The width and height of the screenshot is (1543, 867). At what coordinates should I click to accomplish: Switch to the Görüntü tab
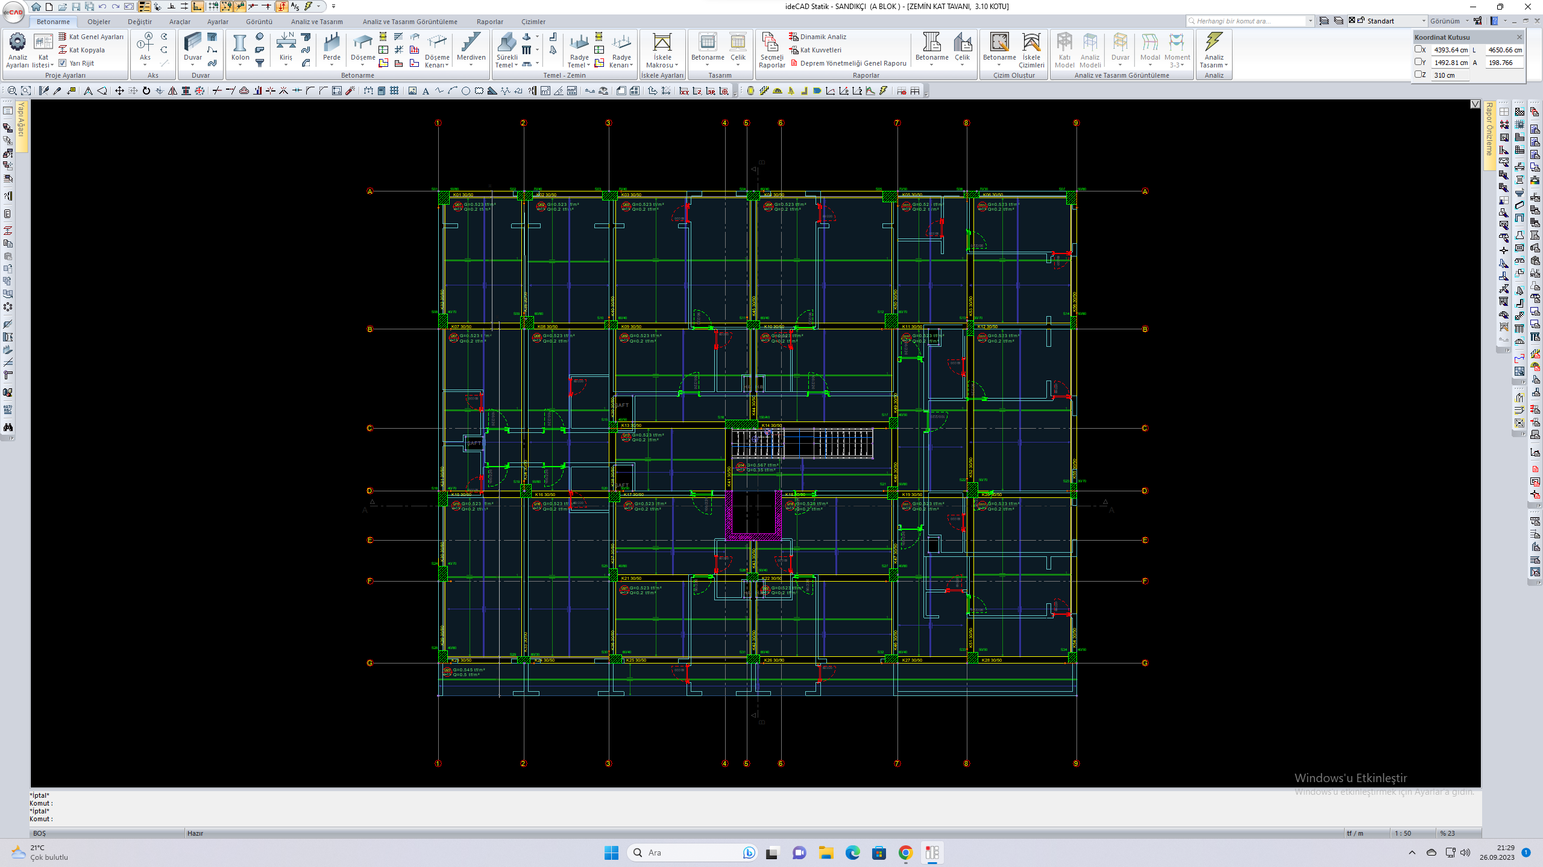(x=259, y=22)
